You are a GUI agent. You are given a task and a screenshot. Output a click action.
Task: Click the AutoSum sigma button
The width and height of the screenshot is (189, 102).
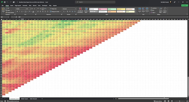[153, 8]
